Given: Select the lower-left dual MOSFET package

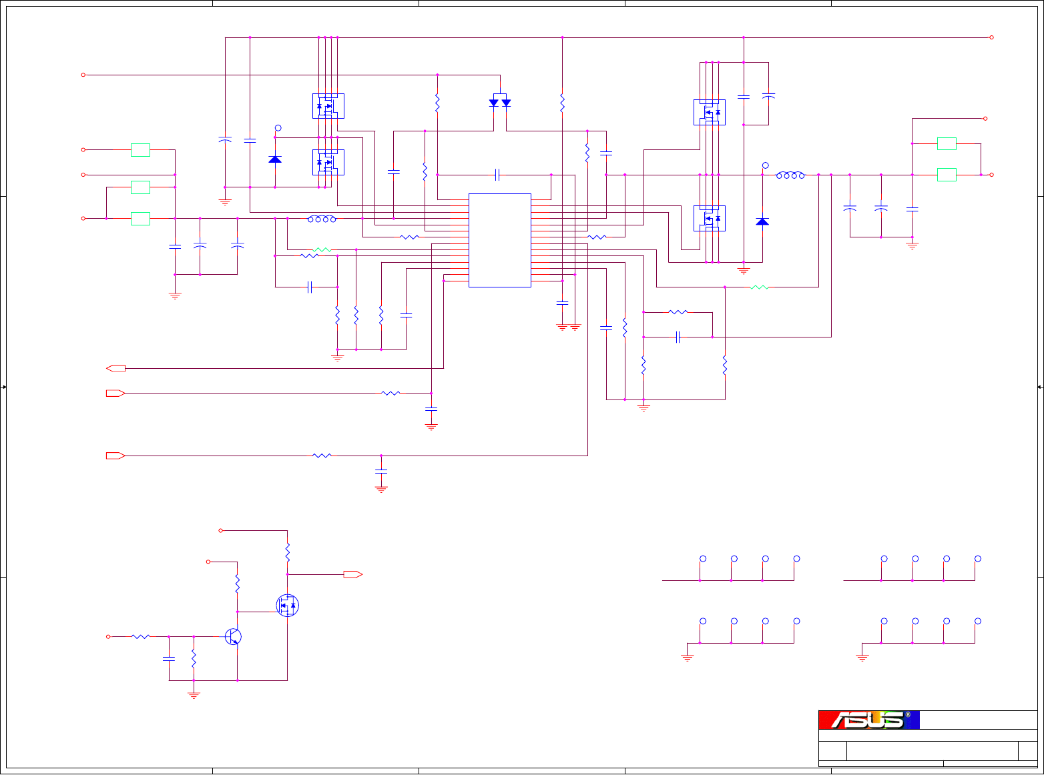Looking at the screenshot, I should point(328,162).
